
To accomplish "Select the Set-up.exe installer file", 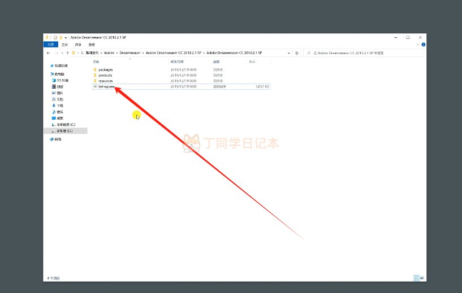I will click(106, 86).
